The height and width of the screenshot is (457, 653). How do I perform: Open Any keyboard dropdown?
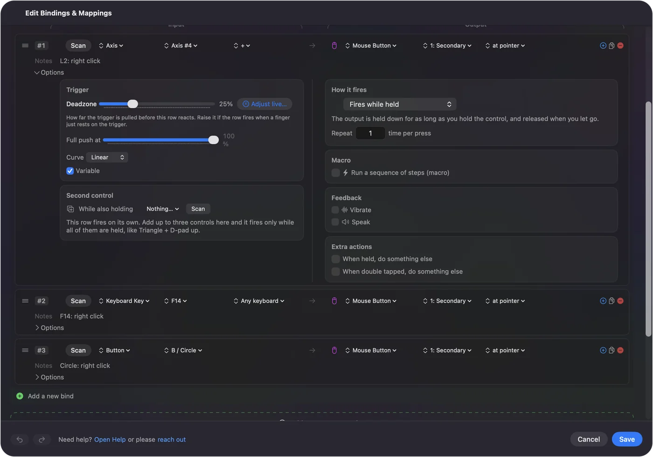pos(259,301)
